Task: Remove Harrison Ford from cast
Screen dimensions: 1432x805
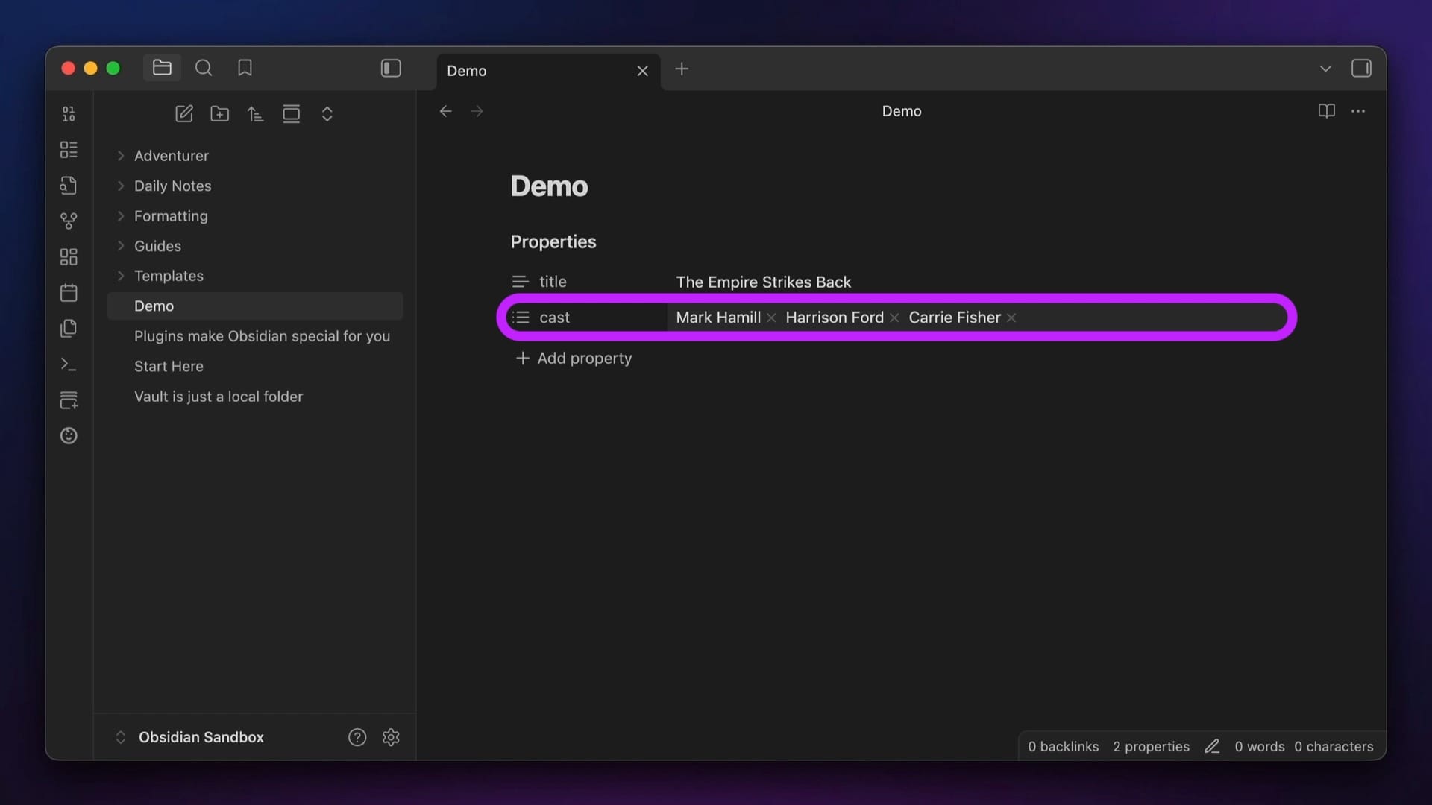Action: click(x=894, y=318)
